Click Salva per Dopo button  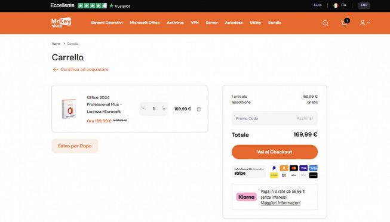point(75,146)
